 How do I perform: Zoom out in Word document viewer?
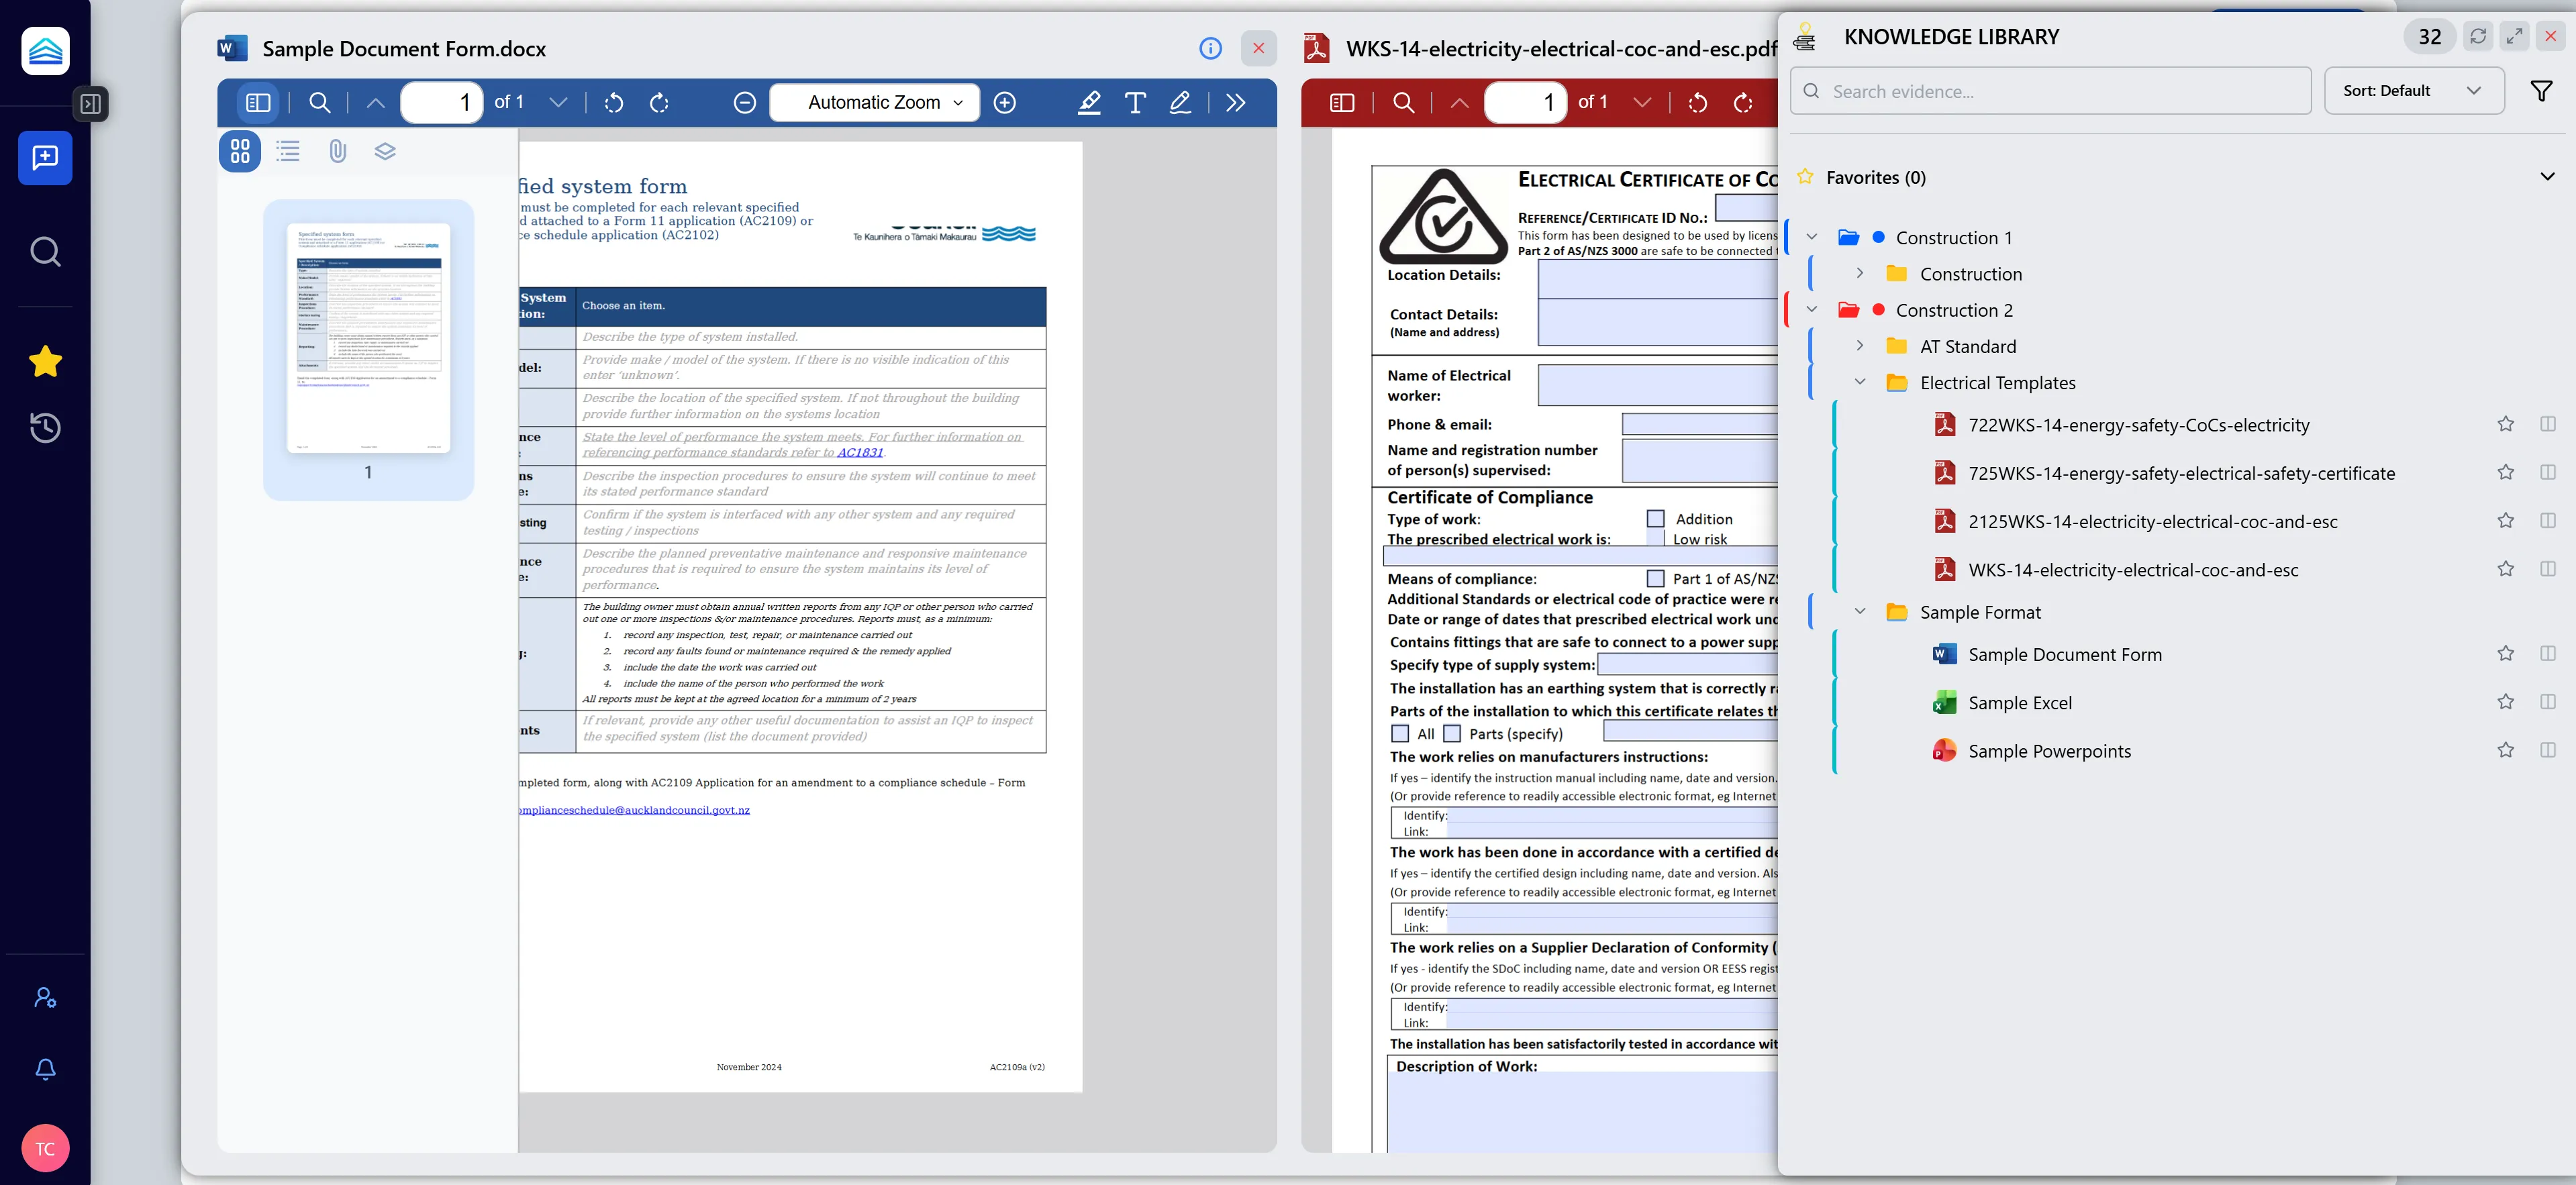tap(744, 102)
